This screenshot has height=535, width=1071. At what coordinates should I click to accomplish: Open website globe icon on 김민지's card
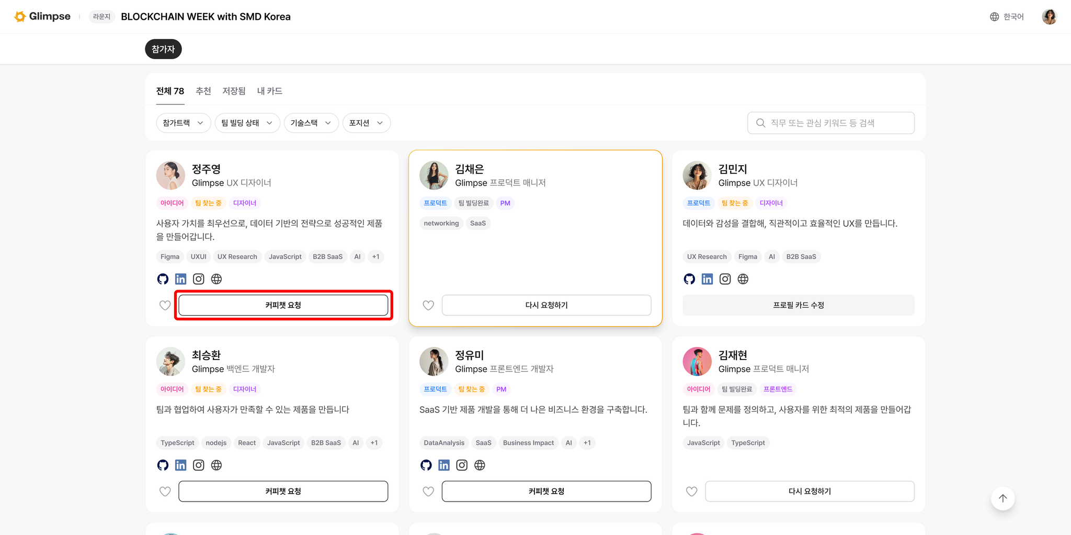743,279
